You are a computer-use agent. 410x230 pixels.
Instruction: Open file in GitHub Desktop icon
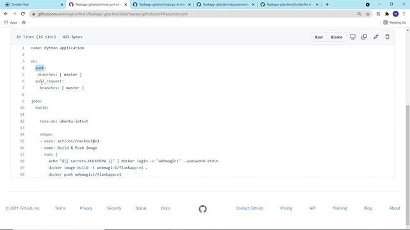[x=352, y=37]
